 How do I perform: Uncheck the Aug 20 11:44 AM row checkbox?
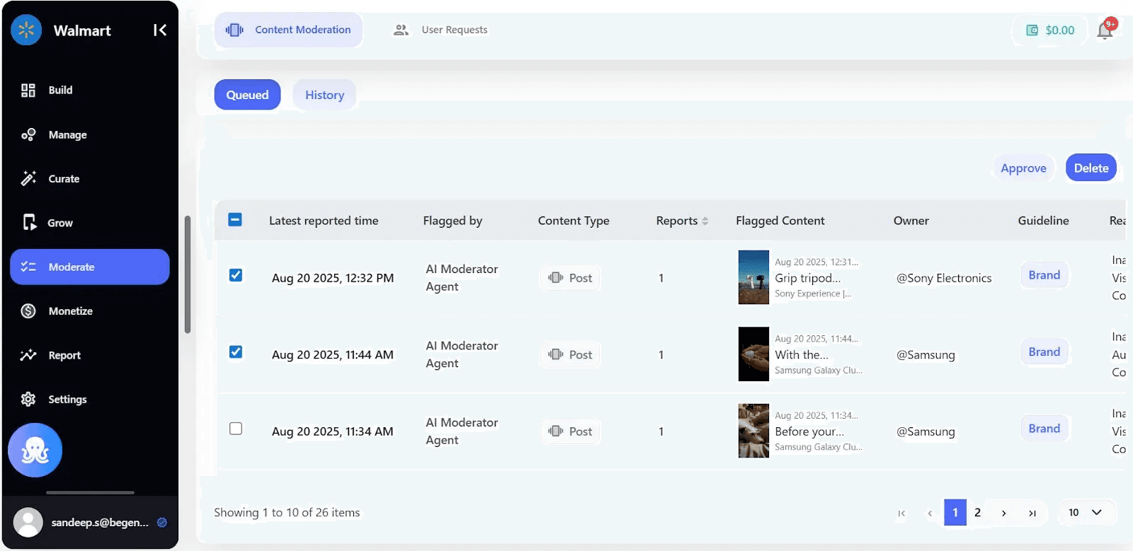236,352
